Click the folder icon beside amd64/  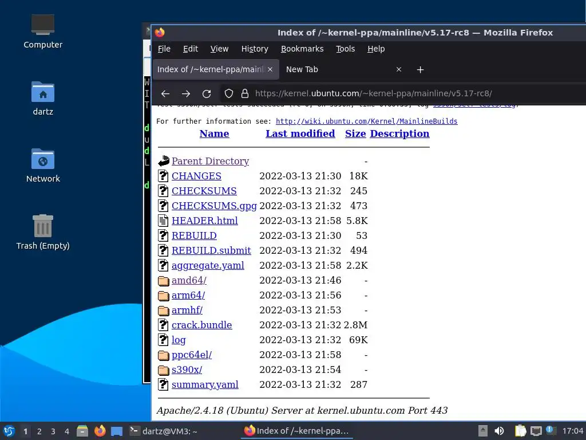[x=163, y=281]
